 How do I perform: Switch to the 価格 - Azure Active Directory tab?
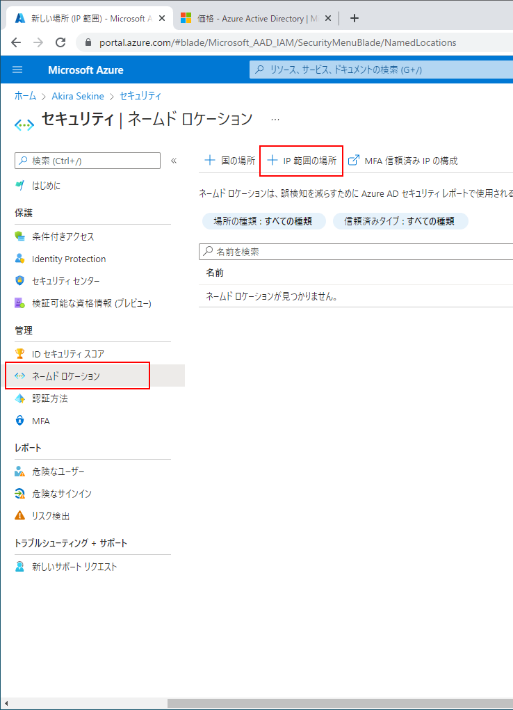tap(256, 18)
